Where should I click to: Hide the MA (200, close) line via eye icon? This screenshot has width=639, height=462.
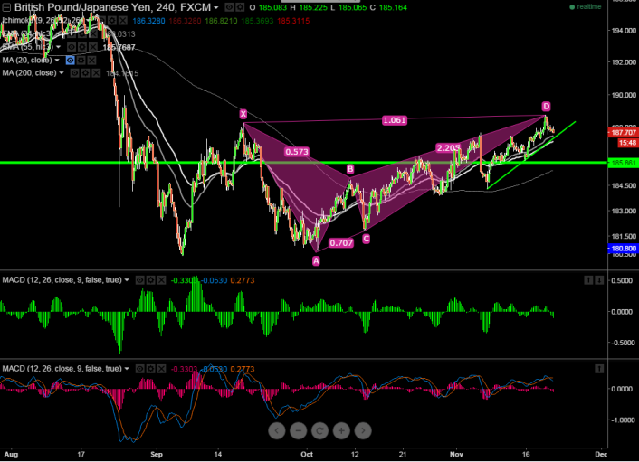[74, 73]
